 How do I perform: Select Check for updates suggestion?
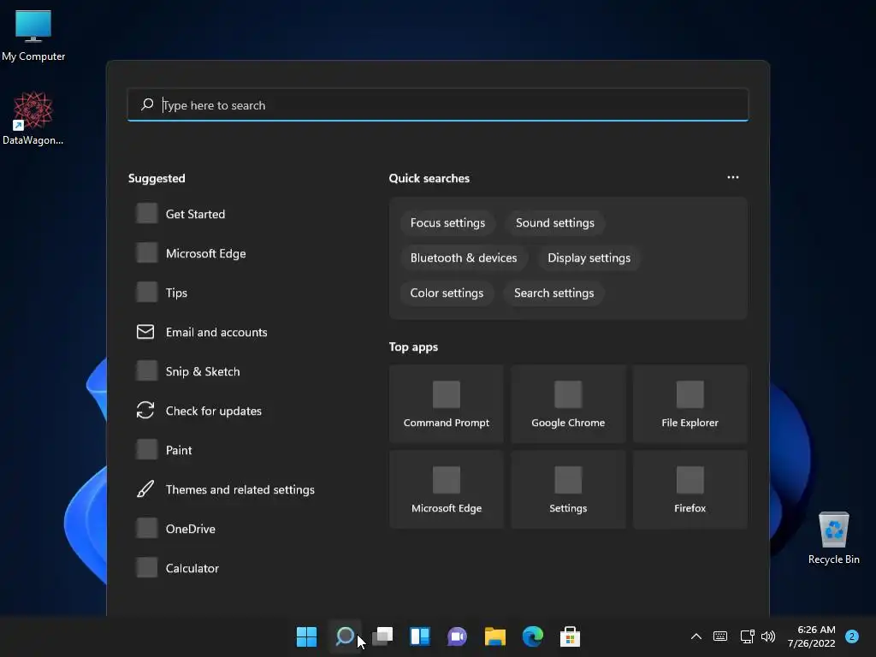pyautogui.click(x=198, y=411)
